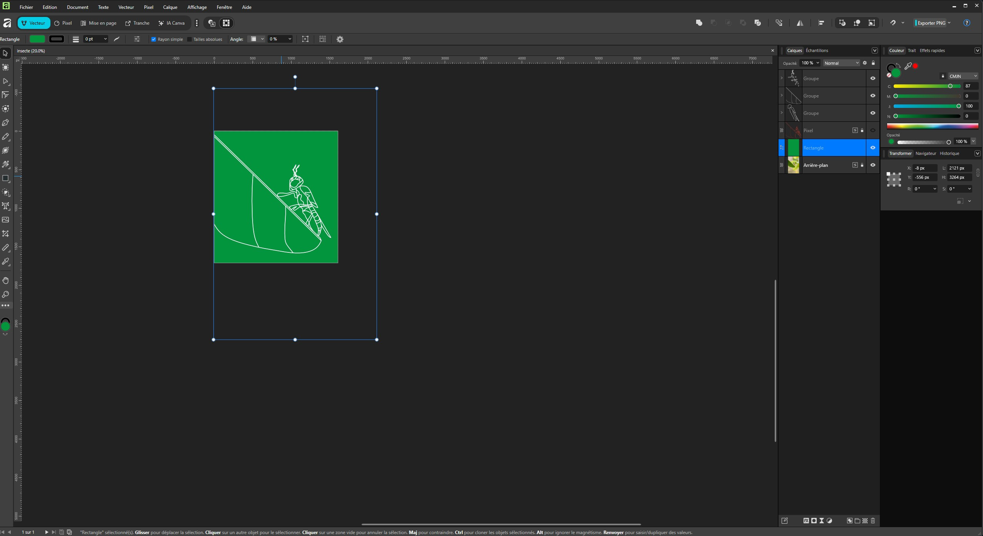
Task: Switch to the Échantillons tab
Action: tap(817, 50)
